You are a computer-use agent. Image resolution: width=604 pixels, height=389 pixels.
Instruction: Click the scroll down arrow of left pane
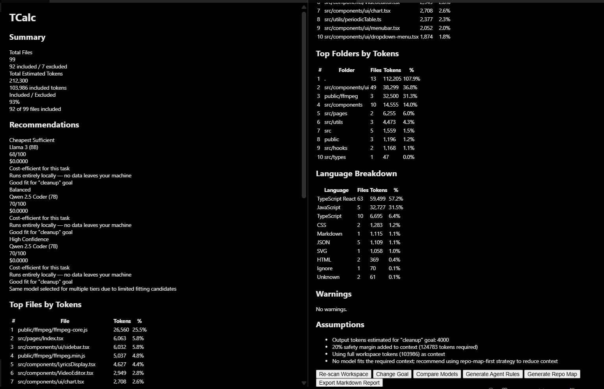pos(304,383)
